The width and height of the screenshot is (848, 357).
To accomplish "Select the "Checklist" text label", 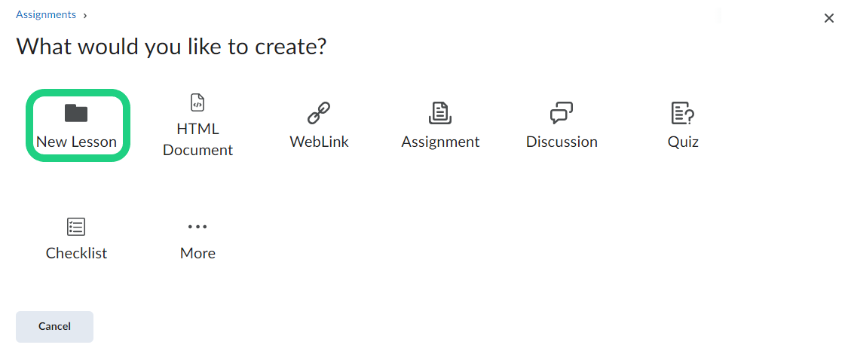I will coord(76,253).
